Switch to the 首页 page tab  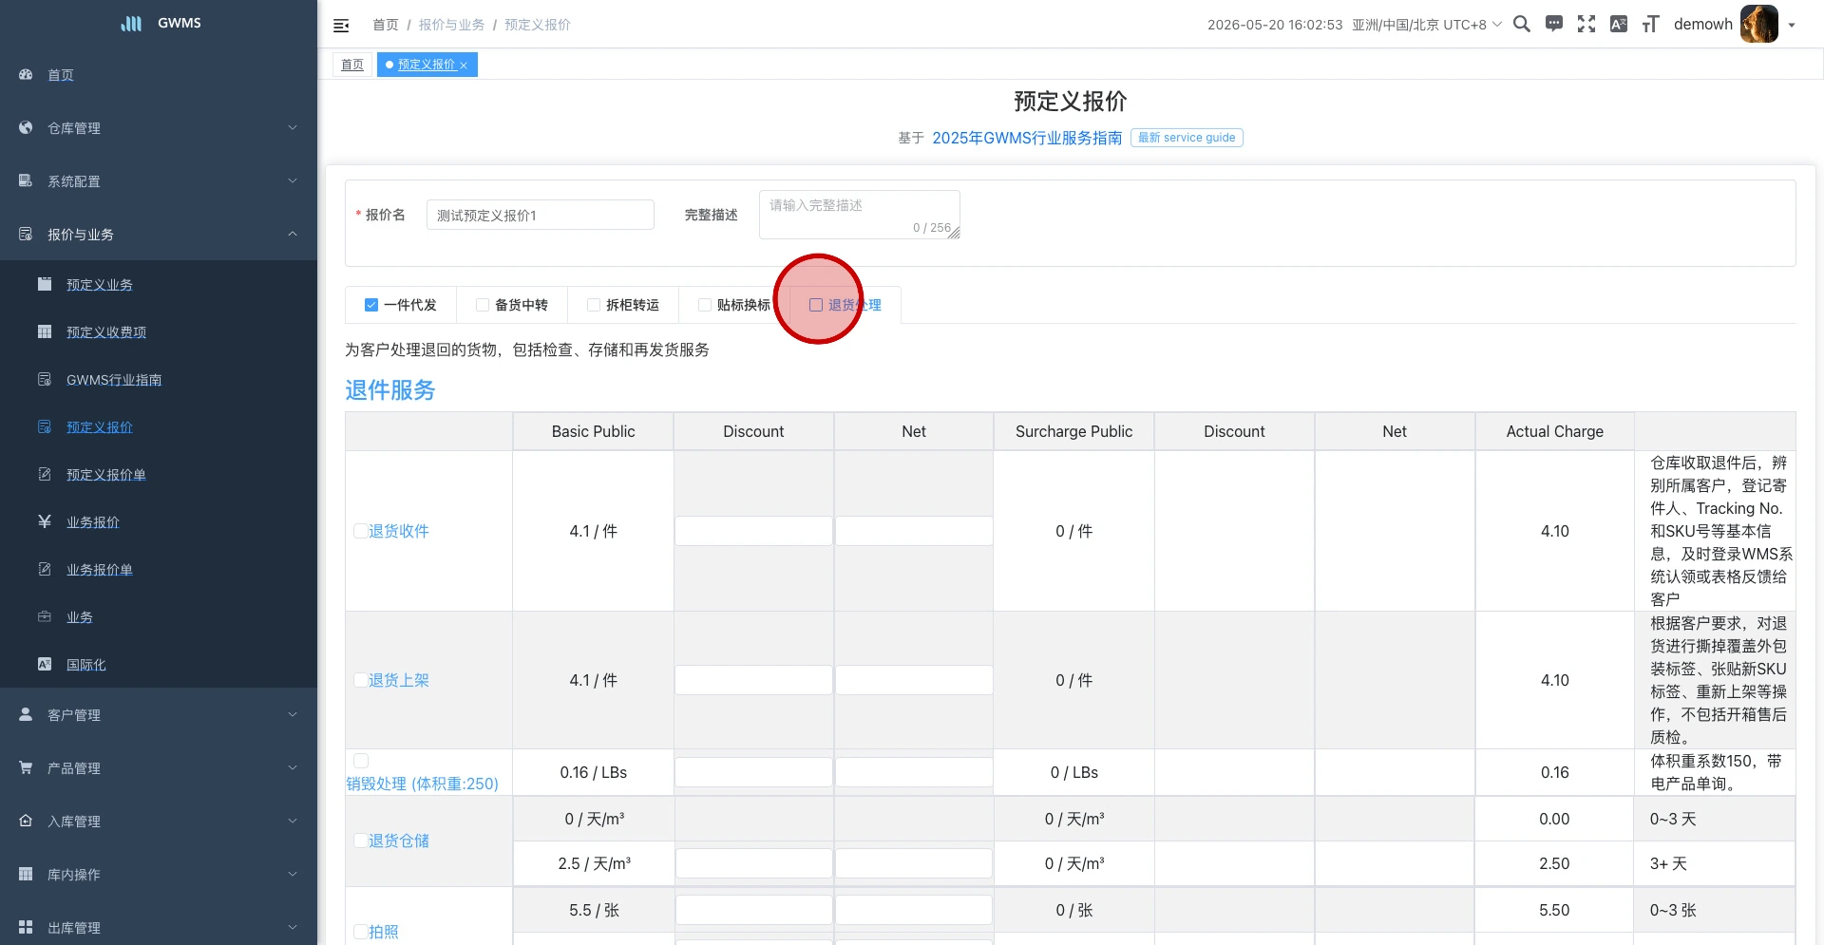click(x=352, y=65)
